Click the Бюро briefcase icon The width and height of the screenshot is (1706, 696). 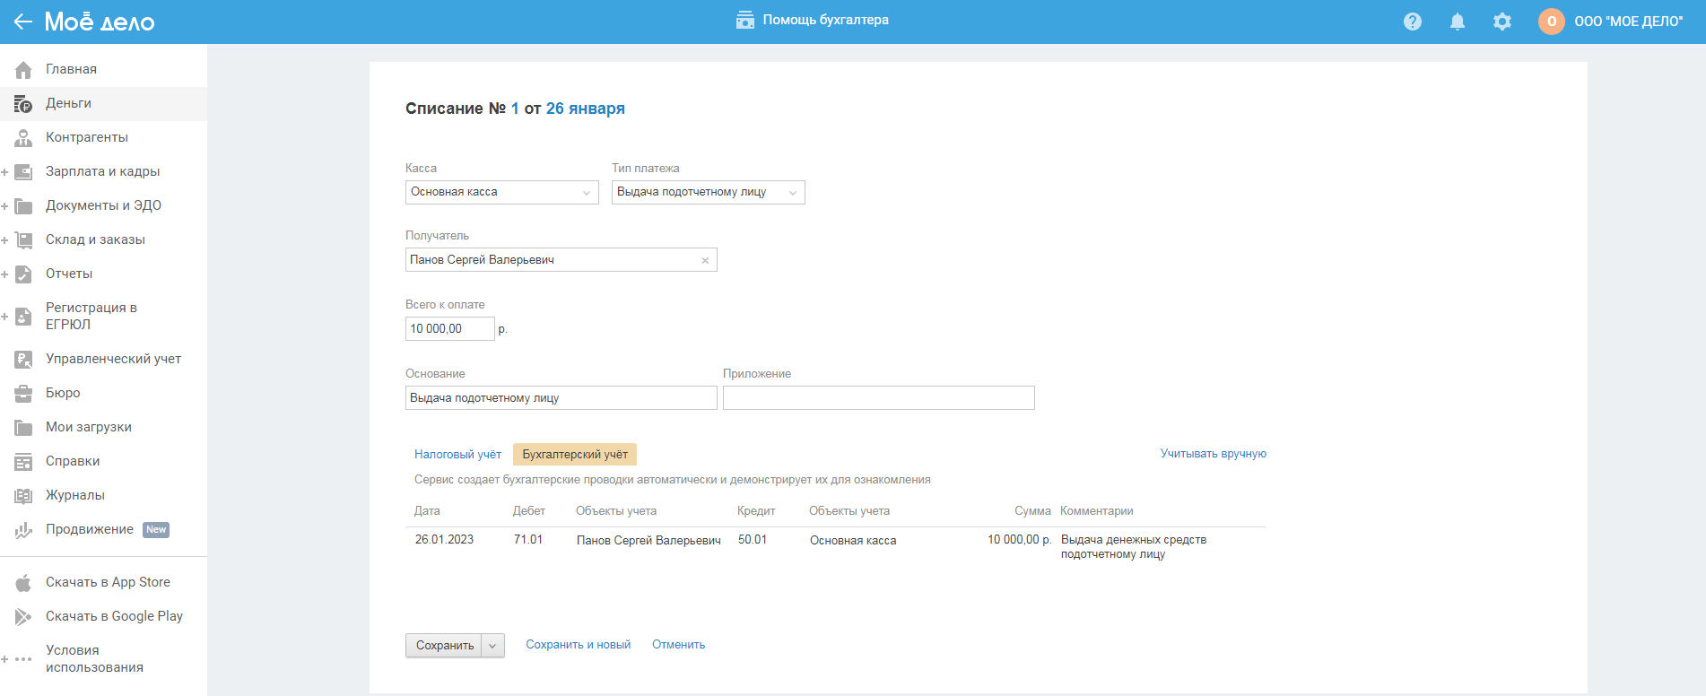click(23, 393)
